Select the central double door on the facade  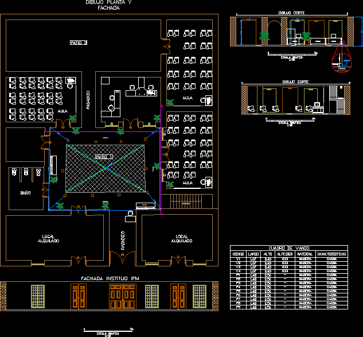(120, 296)
